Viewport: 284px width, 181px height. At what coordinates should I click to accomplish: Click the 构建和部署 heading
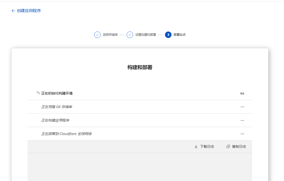140,67
